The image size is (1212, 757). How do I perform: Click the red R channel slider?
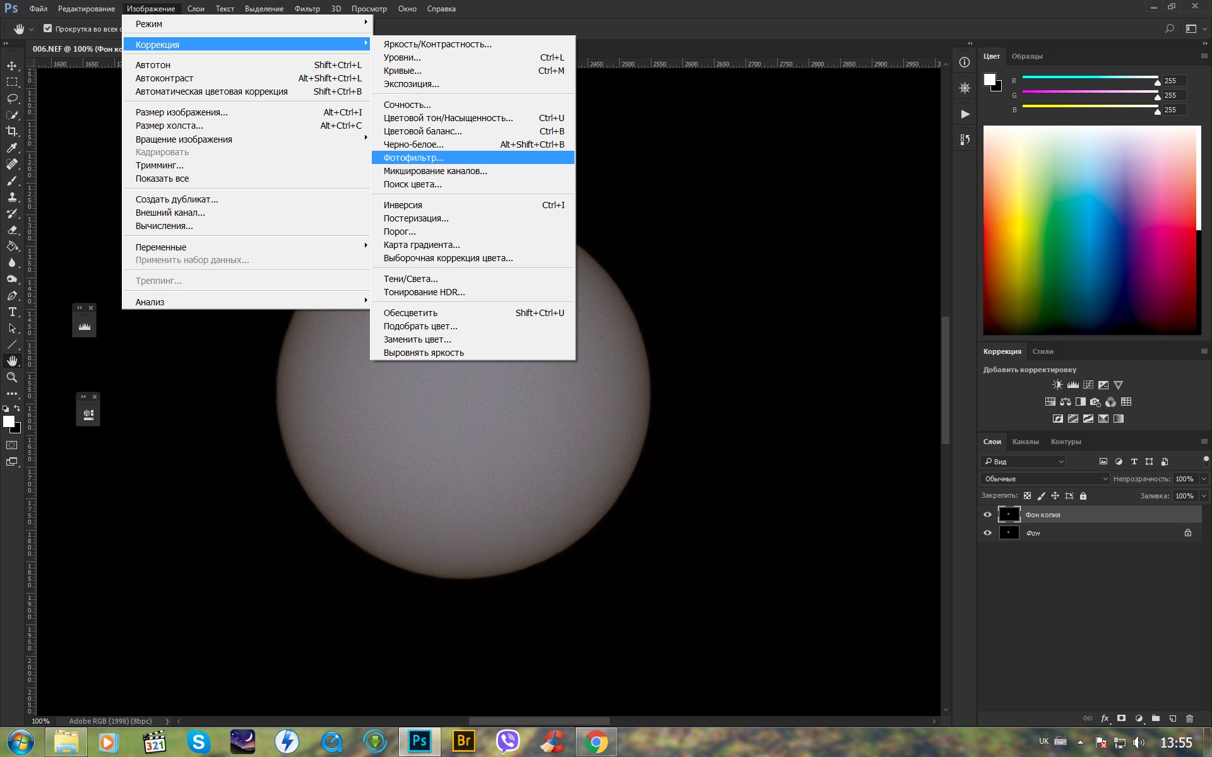click(x=1090, y=77)
